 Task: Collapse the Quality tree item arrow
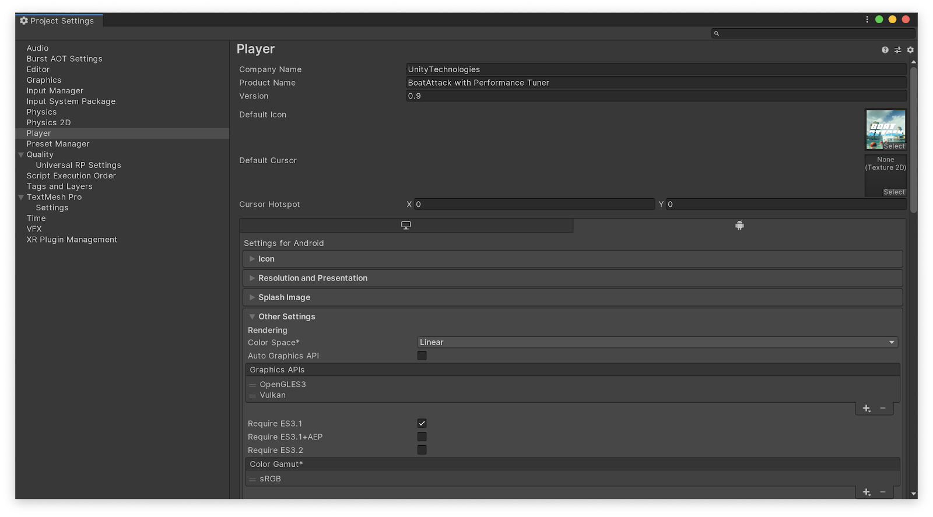tap(21, 155)
